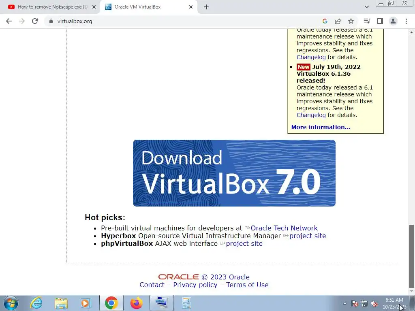
Task: Open Changelog link under July 19th news
Action: tap(311, 115)
